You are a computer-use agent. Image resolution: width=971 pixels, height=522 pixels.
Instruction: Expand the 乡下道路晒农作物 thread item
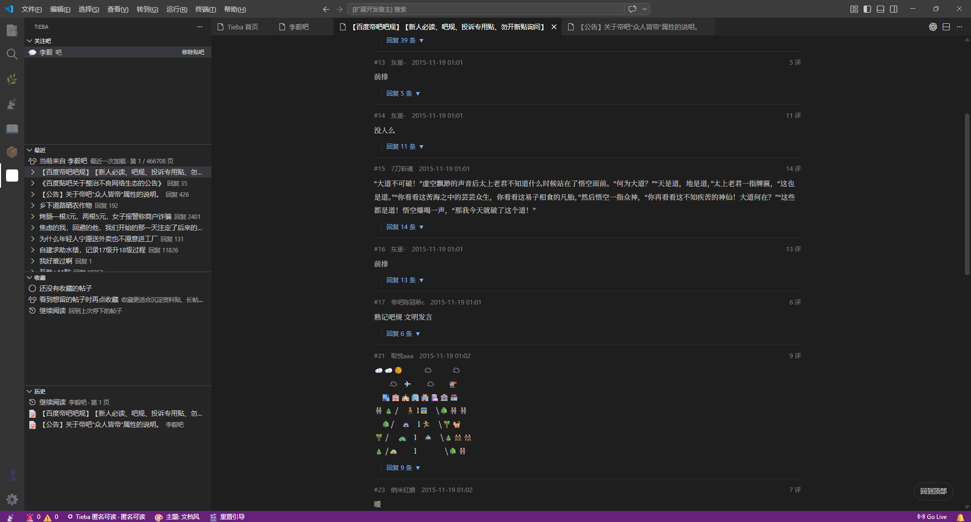coord(33,205)
